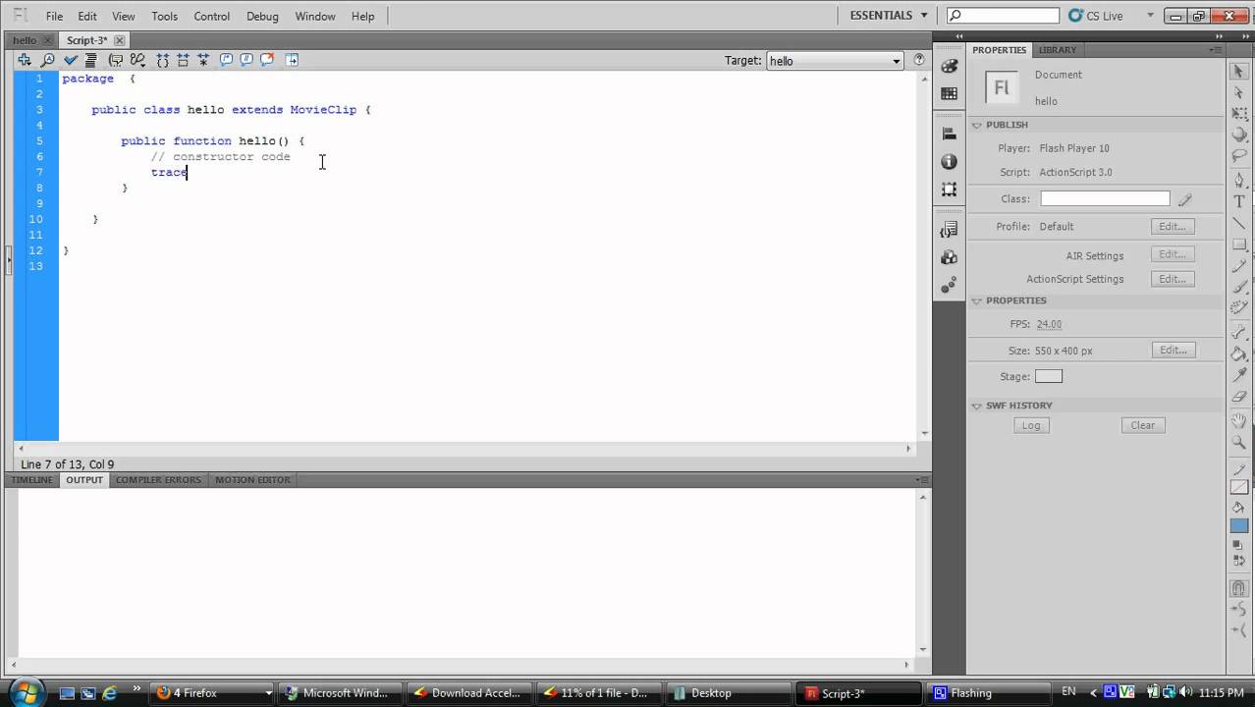Image resolution: width=1255 pixels, height=707 pixels.
Task: Select the Zoom magnifier tool
Action: click(1238, 443)
